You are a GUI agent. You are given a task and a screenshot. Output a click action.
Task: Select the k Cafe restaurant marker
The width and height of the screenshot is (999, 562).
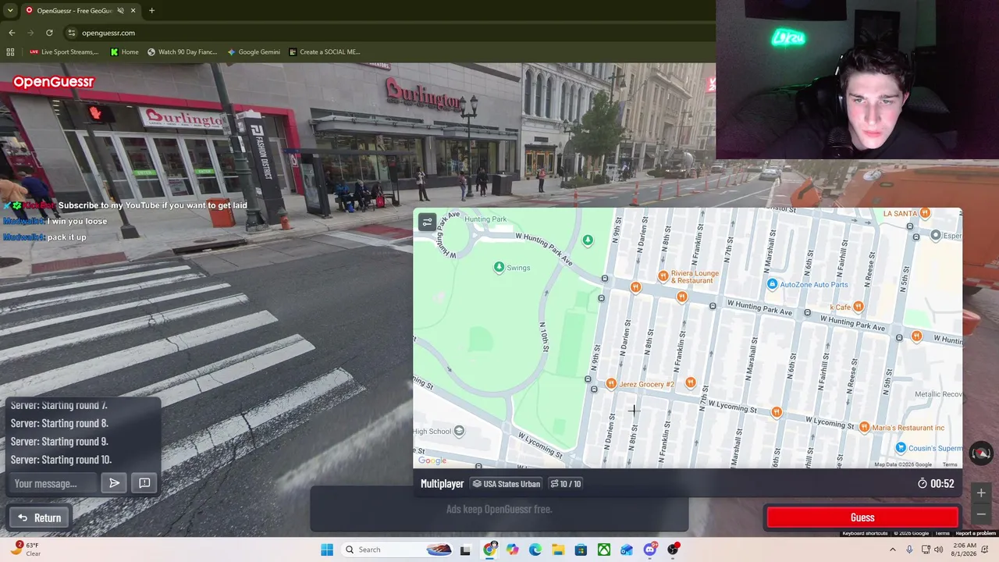[x=859, y=307]
